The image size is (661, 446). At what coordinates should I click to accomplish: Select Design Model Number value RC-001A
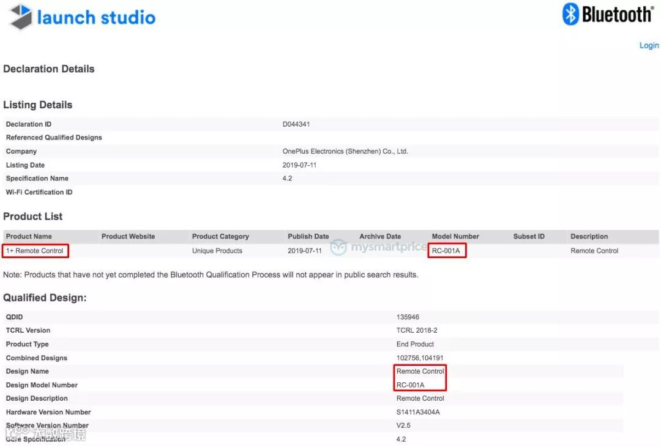pyautogui.click(x=410, y=385)
